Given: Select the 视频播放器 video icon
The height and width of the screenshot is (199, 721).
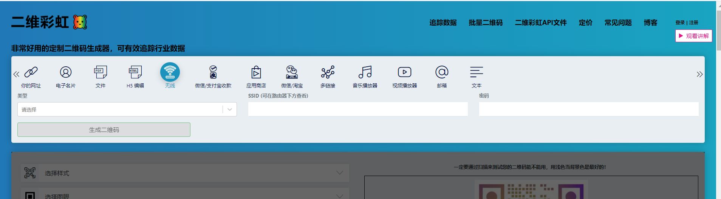Looking at the screenshot, I should (x=404, y=72).
